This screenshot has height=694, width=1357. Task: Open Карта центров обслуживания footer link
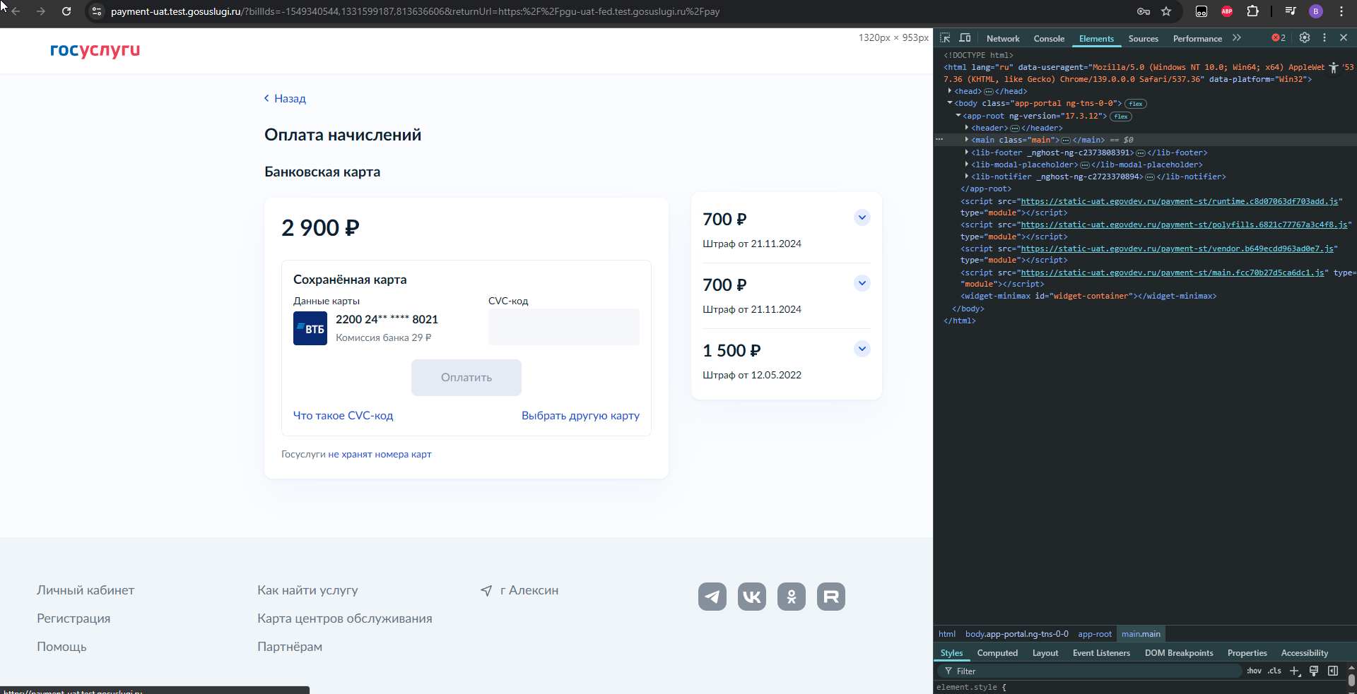[x=345, y=618]
